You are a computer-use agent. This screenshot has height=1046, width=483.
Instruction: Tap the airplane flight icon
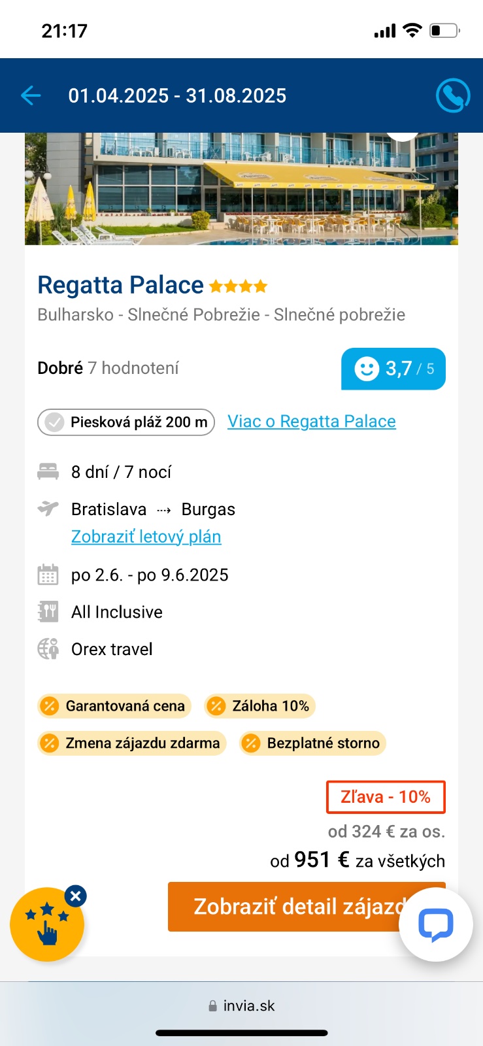click(x=48, y=509)
